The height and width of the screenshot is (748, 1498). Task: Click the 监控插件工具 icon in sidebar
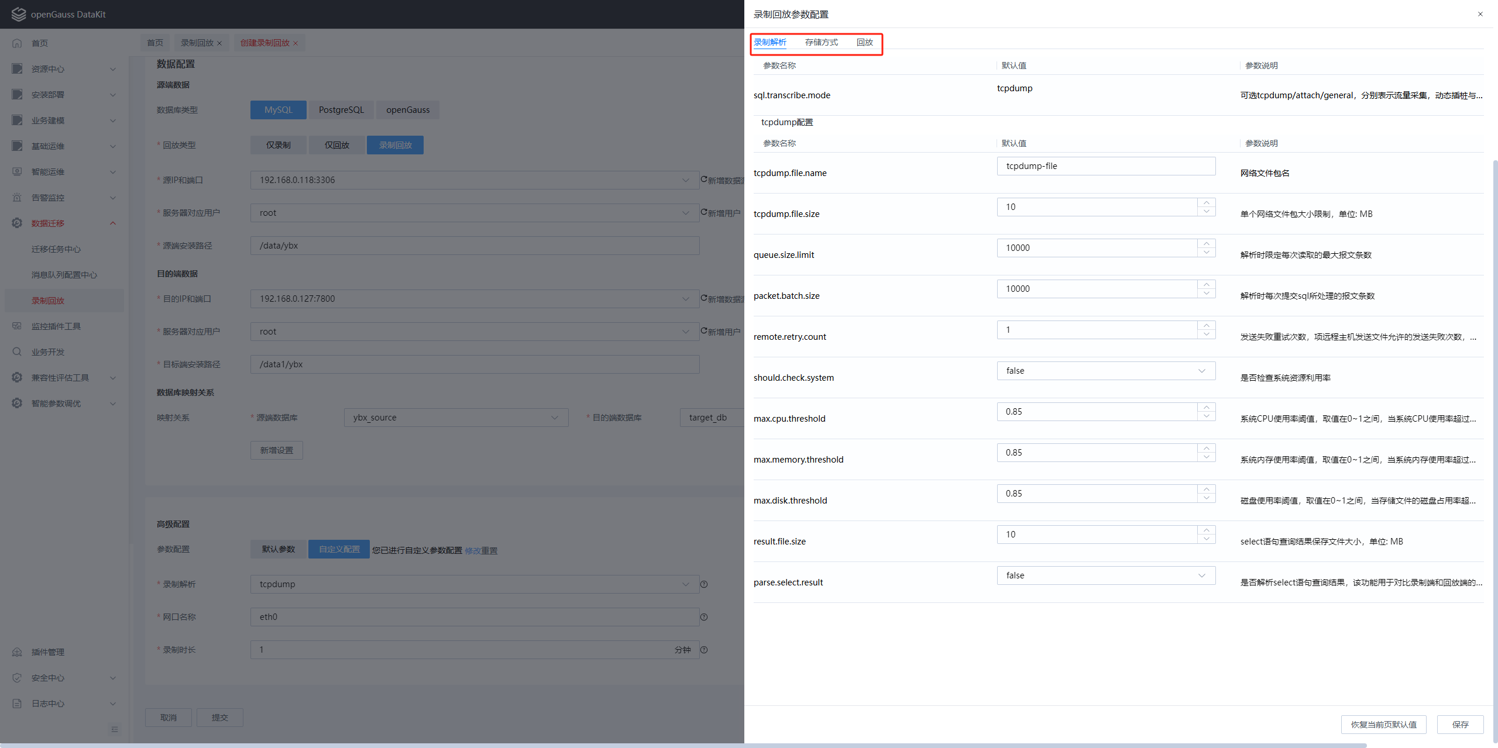pyautogui.click(x=17, y=326)
